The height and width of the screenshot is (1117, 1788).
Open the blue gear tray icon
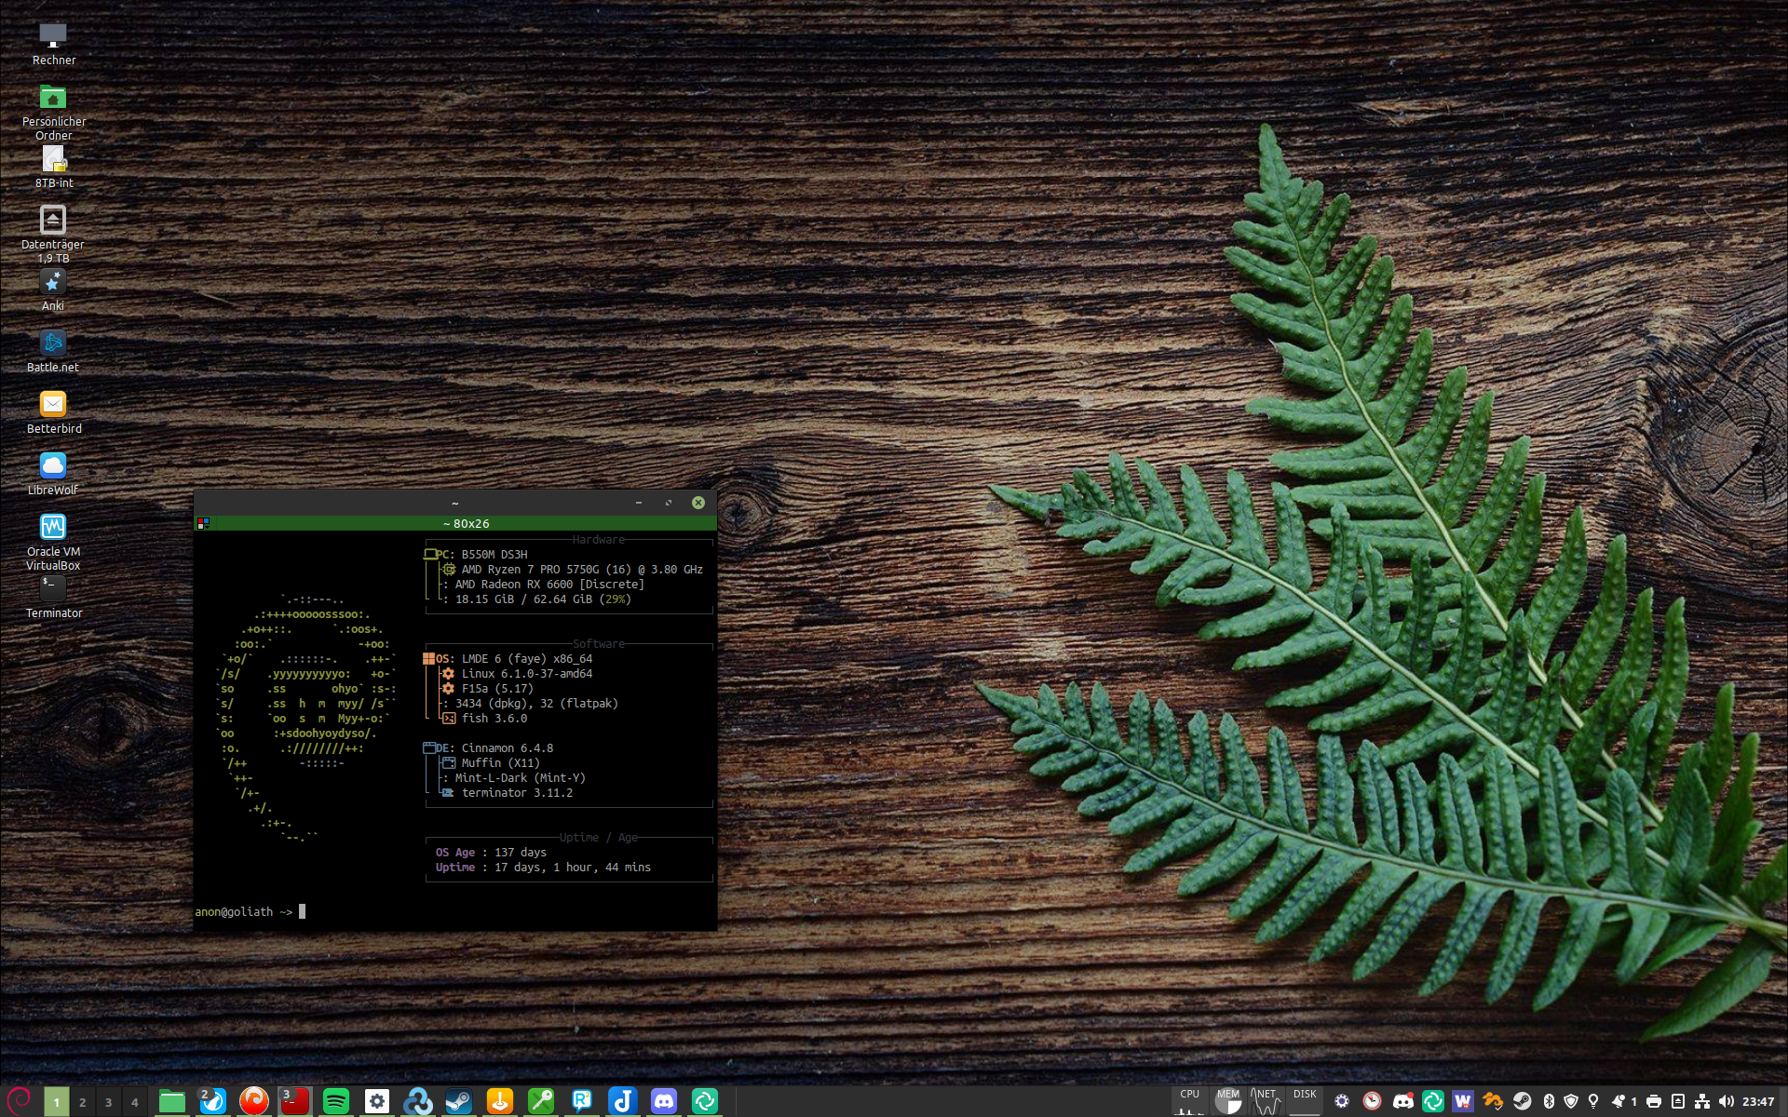pyautogui.click(x=1342, y=1102)
